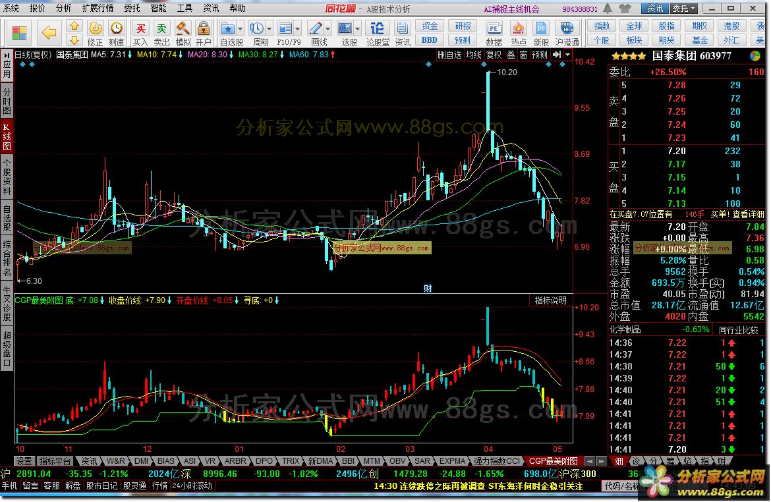Toggle the 叠 overlay chart option

tap(511, 55)
